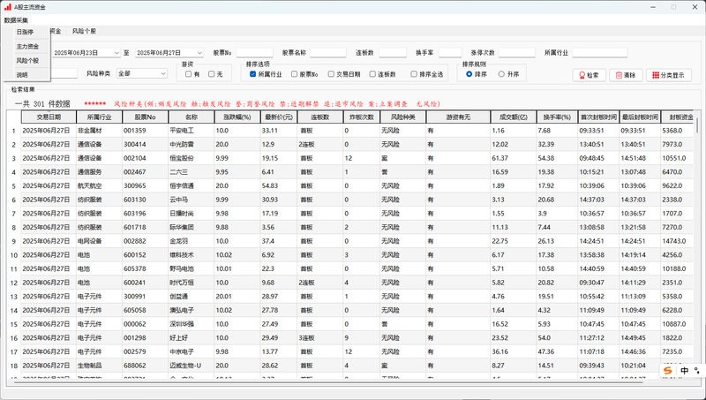Select the 恒宝股份 name cell

(192, 158)
